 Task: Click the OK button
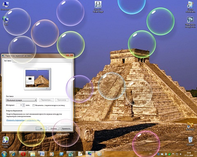(x=41, y=128)
